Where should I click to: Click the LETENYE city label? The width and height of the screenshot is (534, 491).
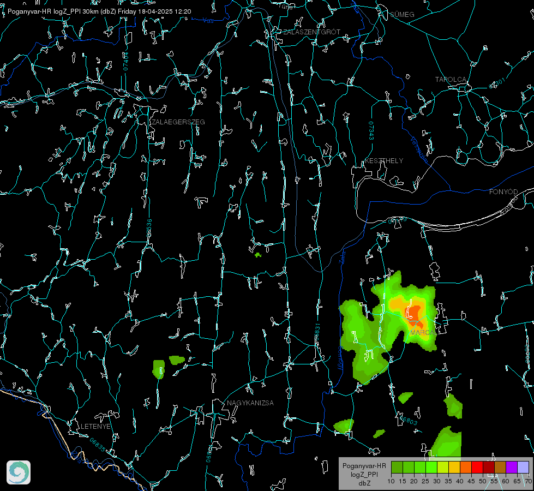95,426
